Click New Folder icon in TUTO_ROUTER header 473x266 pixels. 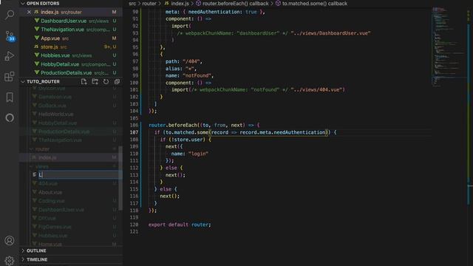click(95, 81)
